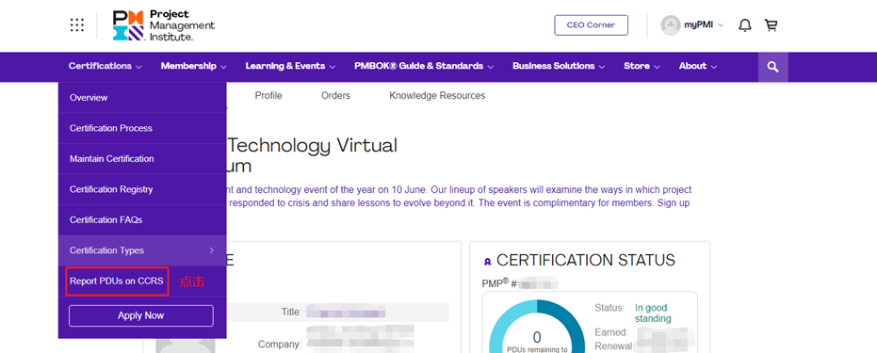Open the Store dropdown
This screenshot has width=877, height=353.
point(642,66)
